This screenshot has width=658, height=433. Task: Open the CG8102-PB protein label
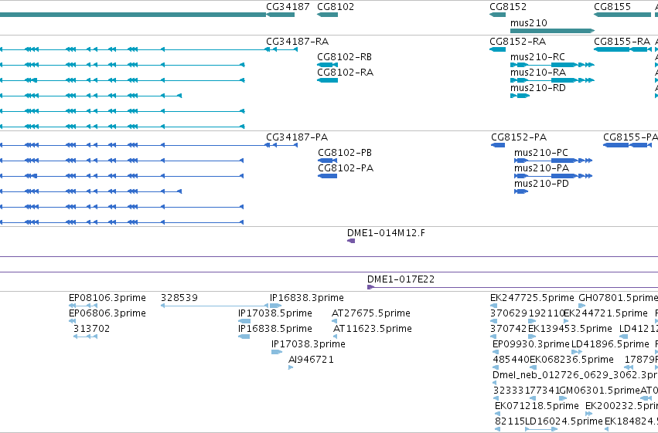point(345,153)
